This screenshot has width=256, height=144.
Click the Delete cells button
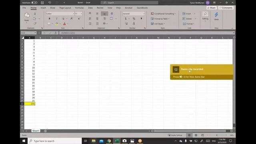click(x=187, y=19)
